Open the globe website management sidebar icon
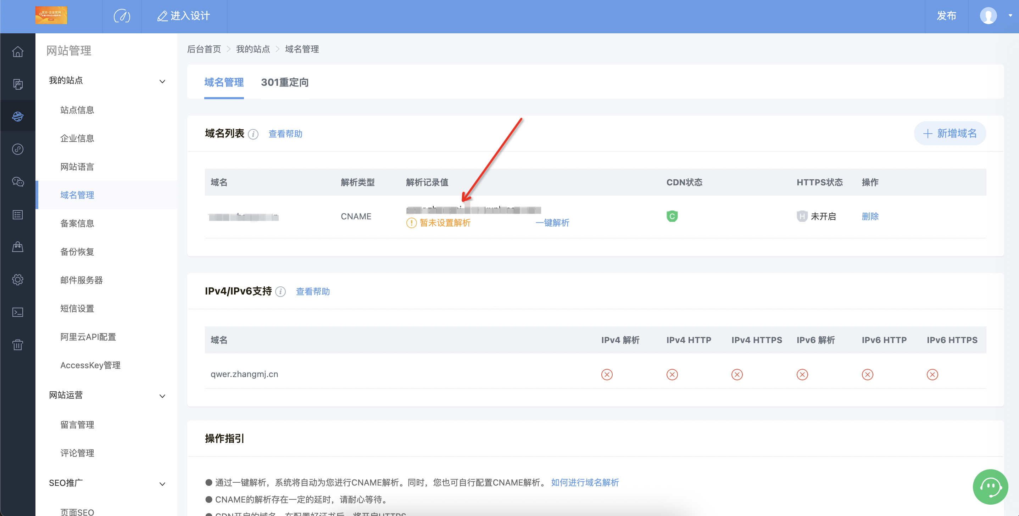This screenshot has height=516, width=1019. 17,116
